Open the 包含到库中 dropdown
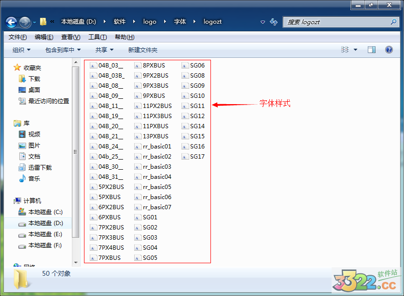Viewport: 404px width, 296px height. (x=63, y=50)
